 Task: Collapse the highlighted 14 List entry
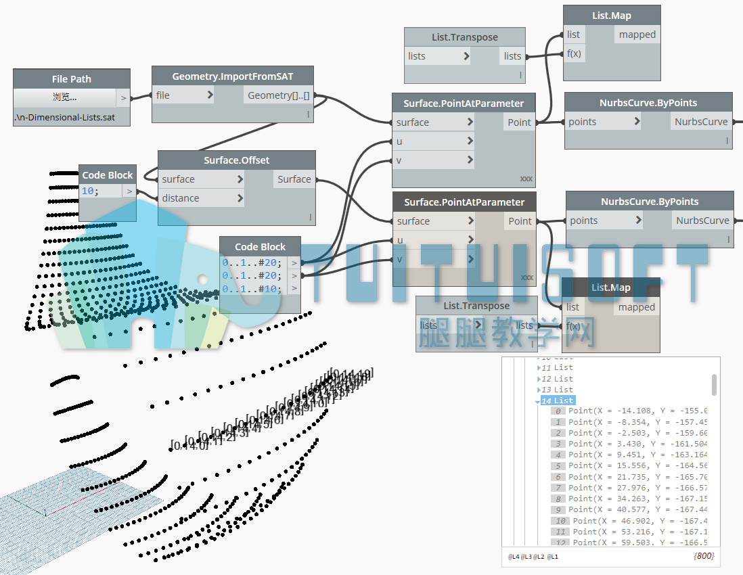pos(537,401)
